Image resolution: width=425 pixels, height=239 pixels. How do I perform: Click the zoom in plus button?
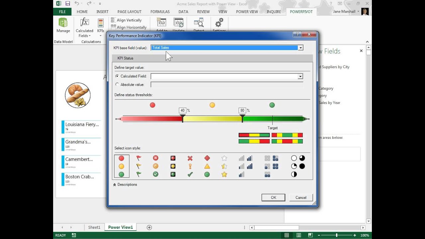click(x=355, y=235)
